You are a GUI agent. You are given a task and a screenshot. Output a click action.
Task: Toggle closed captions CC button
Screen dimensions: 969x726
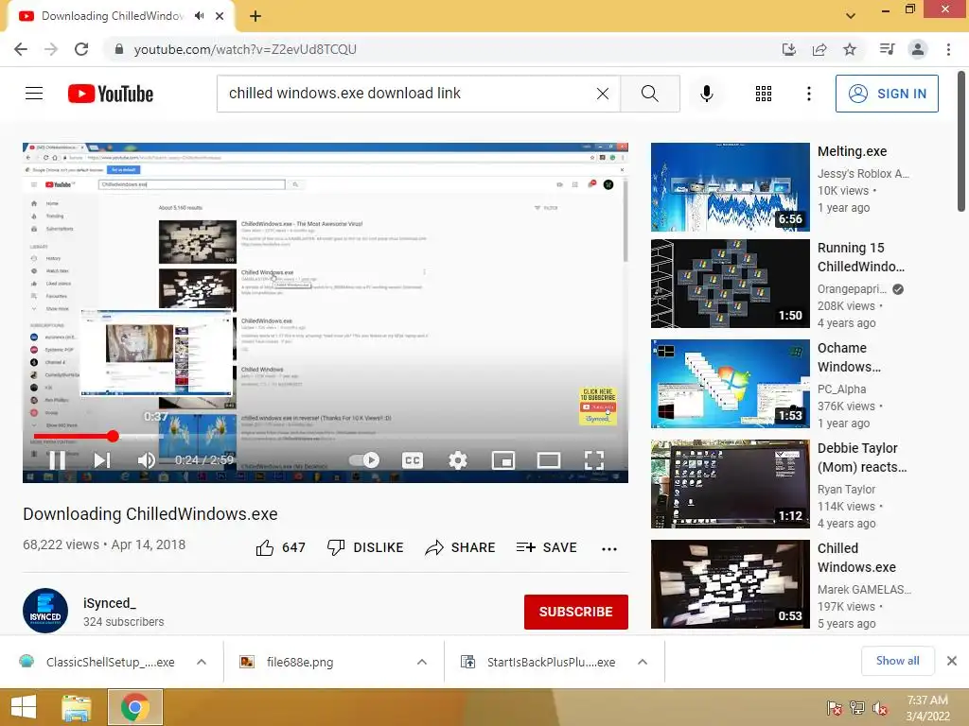413,460
